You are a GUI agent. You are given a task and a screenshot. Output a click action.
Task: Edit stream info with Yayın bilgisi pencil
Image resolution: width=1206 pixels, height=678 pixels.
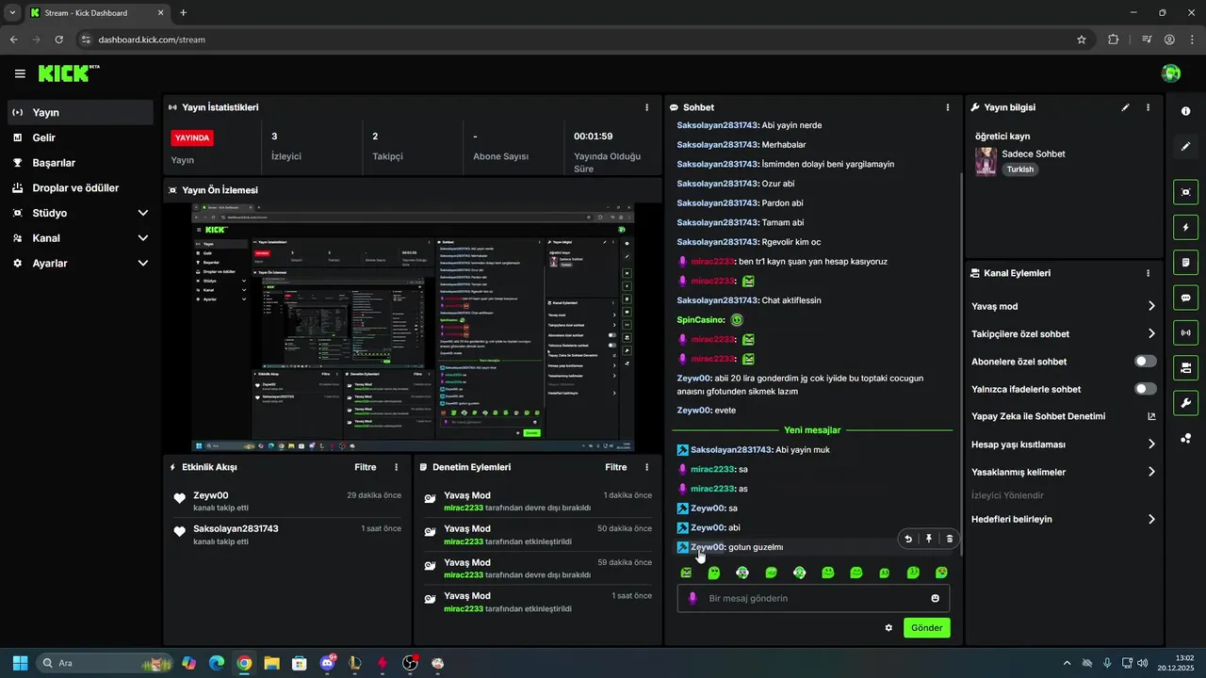pyautogui.click(x=1125, y=107)
